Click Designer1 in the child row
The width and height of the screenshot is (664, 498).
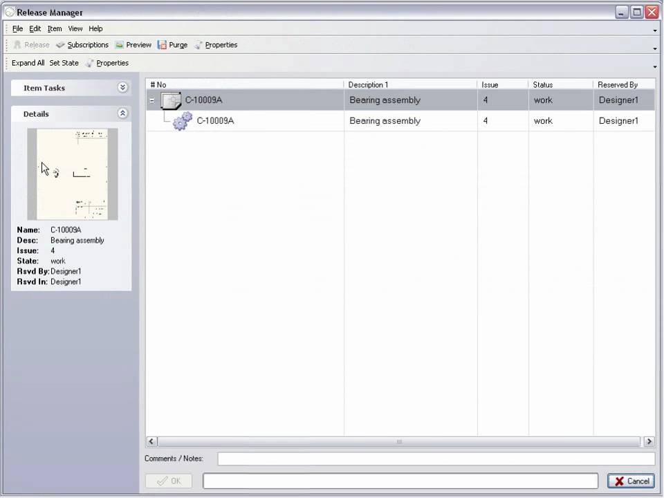618,121
